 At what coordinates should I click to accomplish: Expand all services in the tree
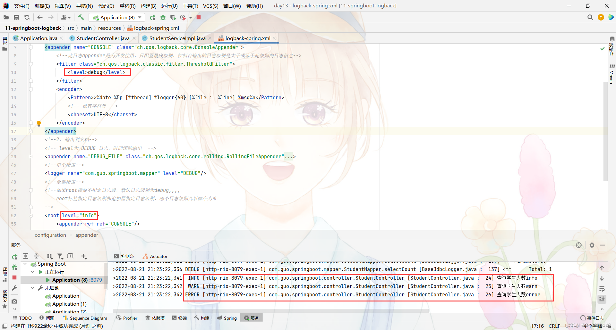26,256
